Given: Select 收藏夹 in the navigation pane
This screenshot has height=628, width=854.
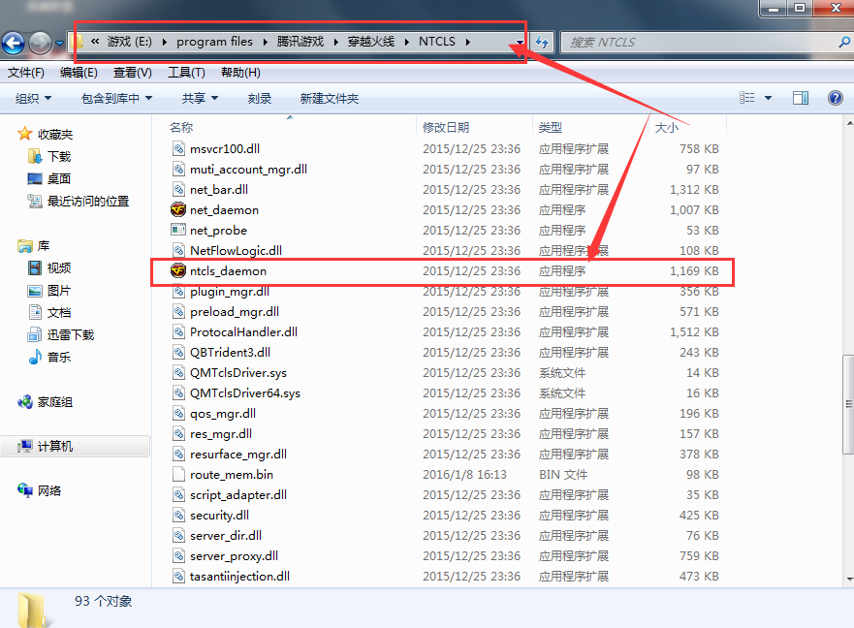Looking at the screenshot, I should (55, 135).
